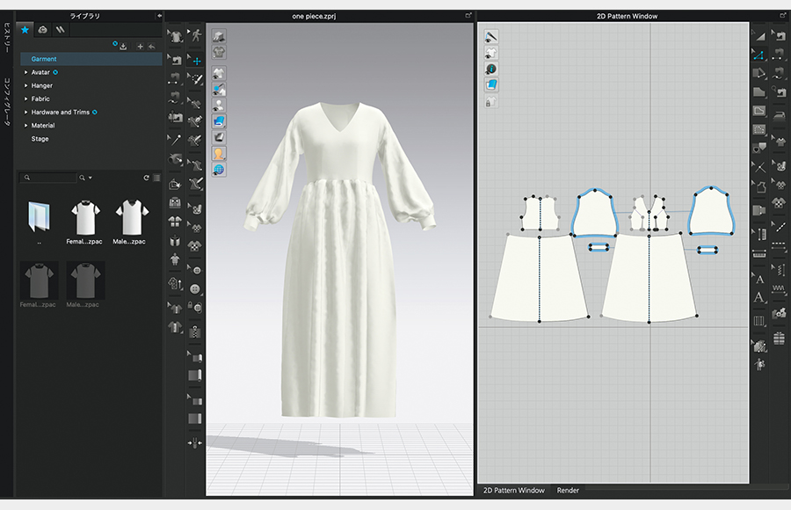Click the zigzag topstitch tool icon

(779, 288)
